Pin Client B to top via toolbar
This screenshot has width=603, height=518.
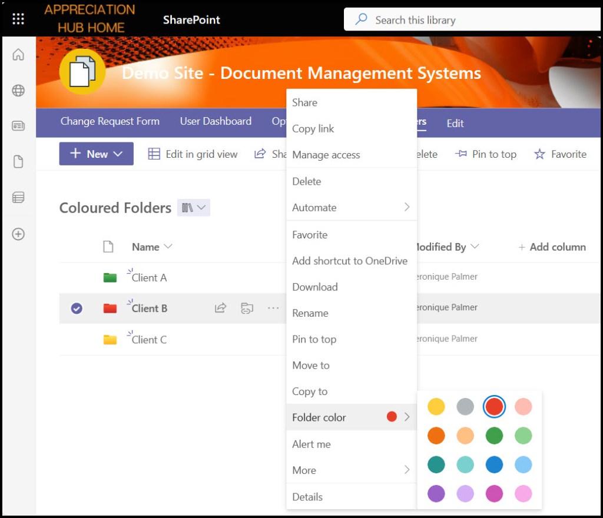[486, 154]
